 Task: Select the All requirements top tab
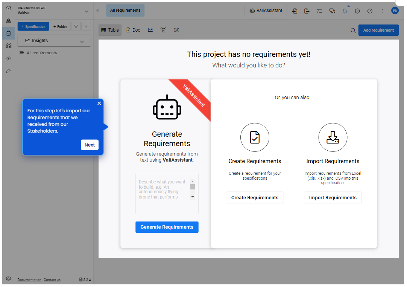125,11
